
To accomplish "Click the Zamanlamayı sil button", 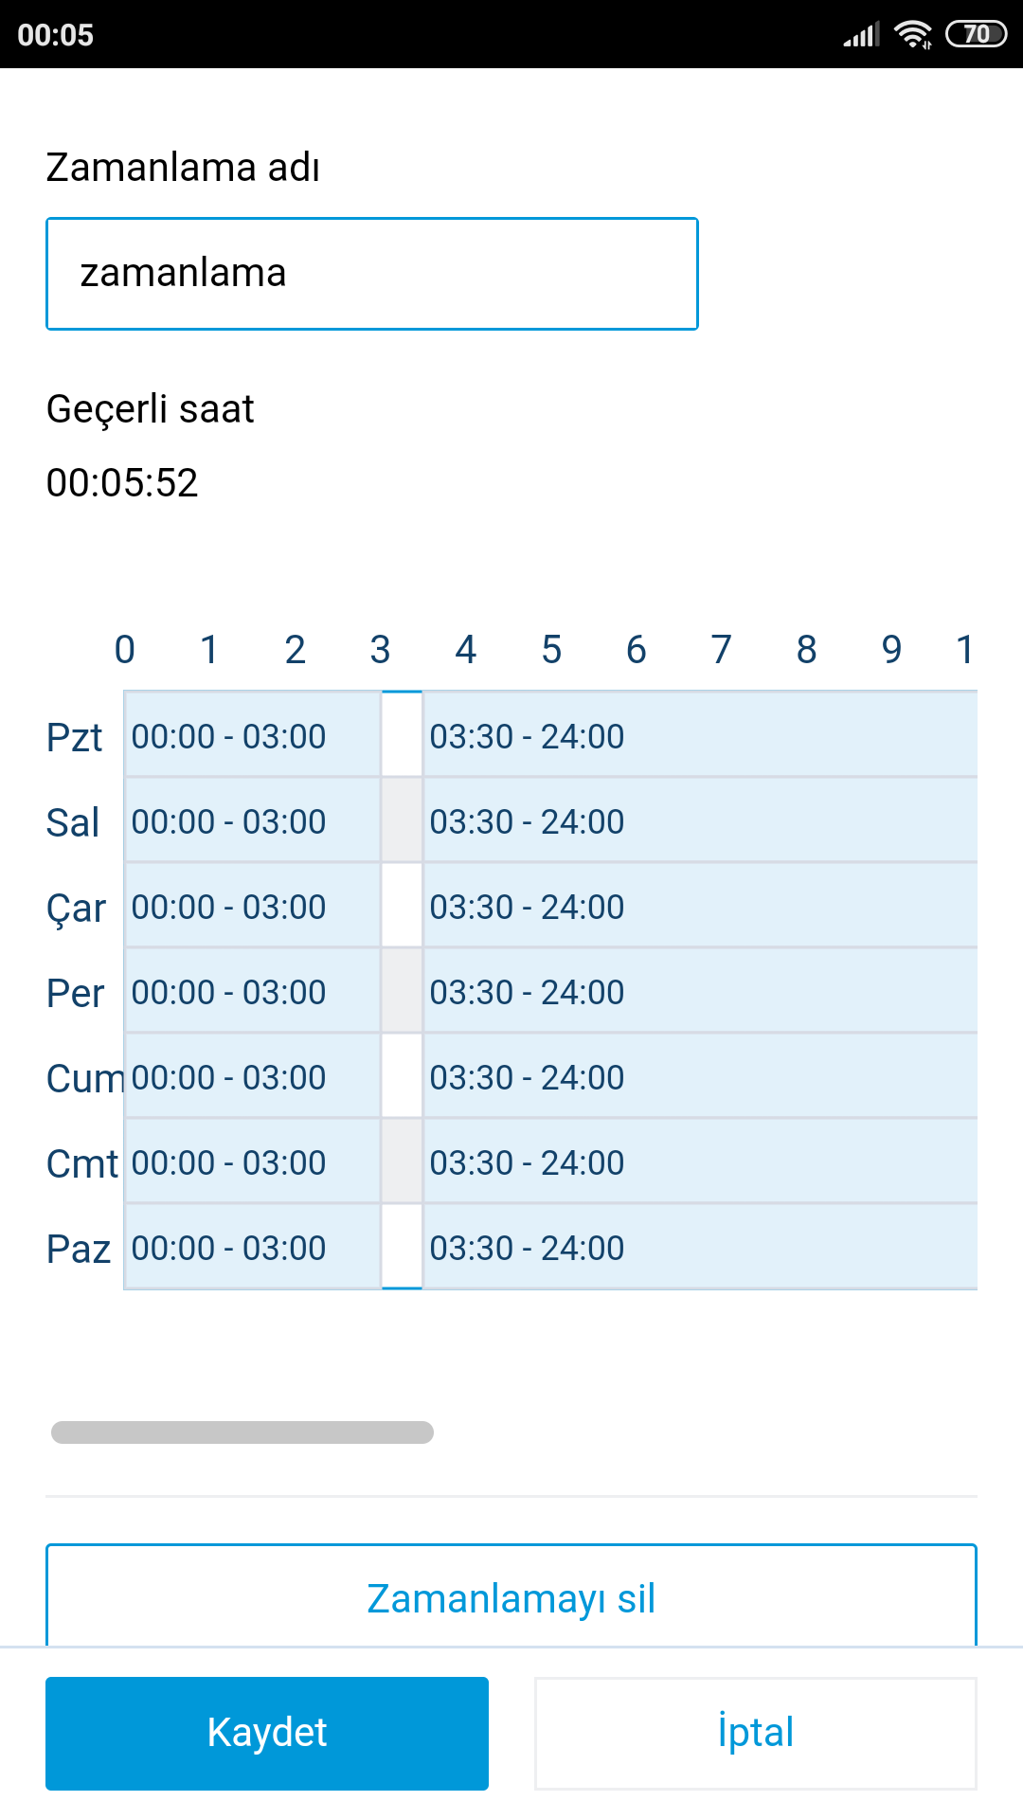I will point(511,1597).
